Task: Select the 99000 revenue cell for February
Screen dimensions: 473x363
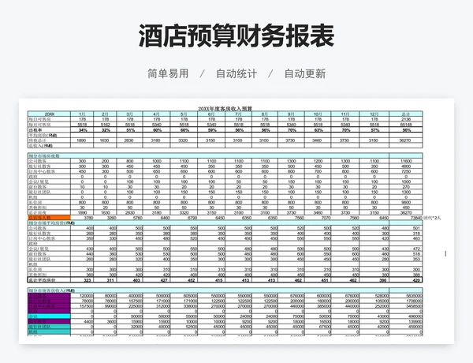Action: [106, 306]
